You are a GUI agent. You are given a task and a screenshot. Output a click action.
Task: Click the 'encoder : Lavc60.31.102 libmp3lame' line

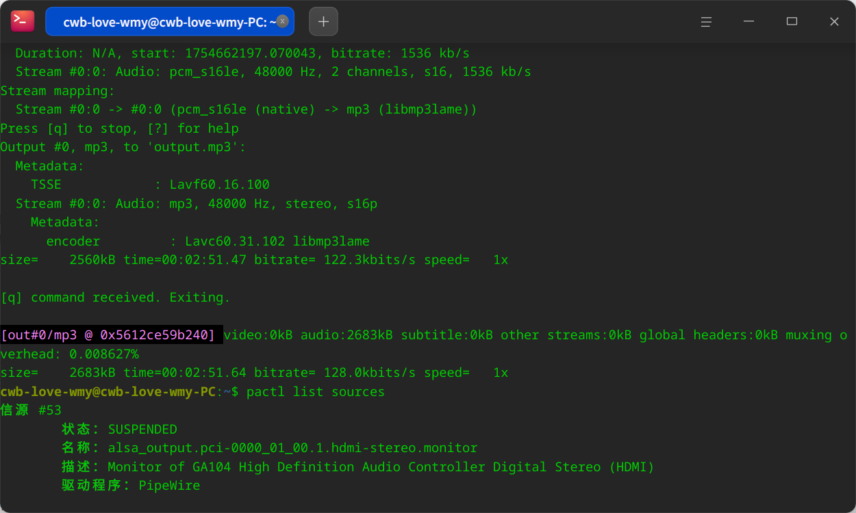pyautogui.click(x=207, y=241)
